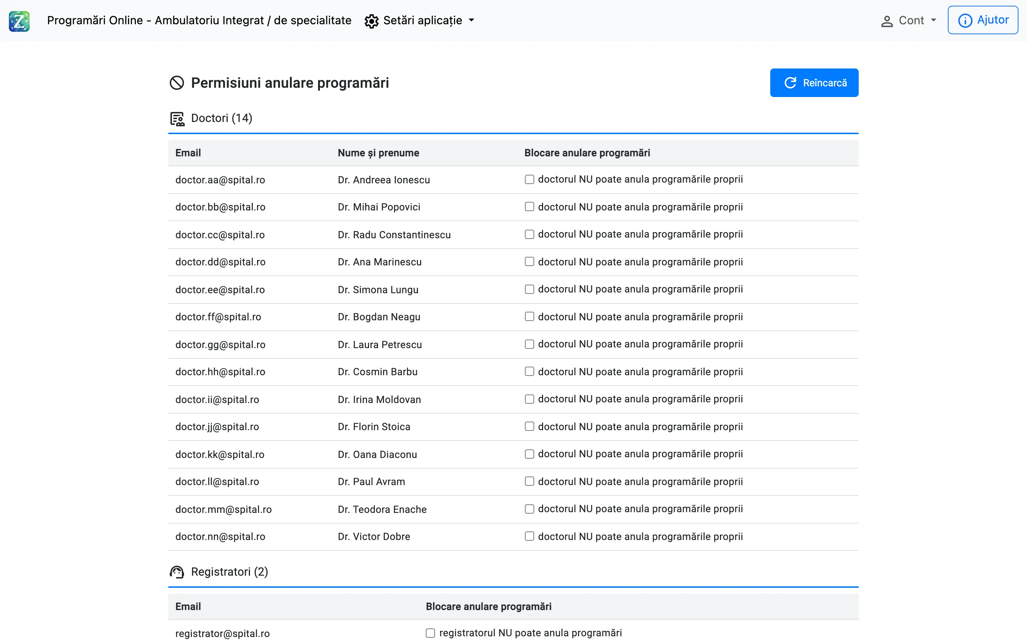Click the name Dr. Irina Moldovan

379,399
